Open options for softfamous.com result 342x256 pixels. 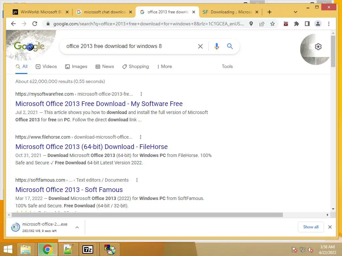tap(137, 180)
